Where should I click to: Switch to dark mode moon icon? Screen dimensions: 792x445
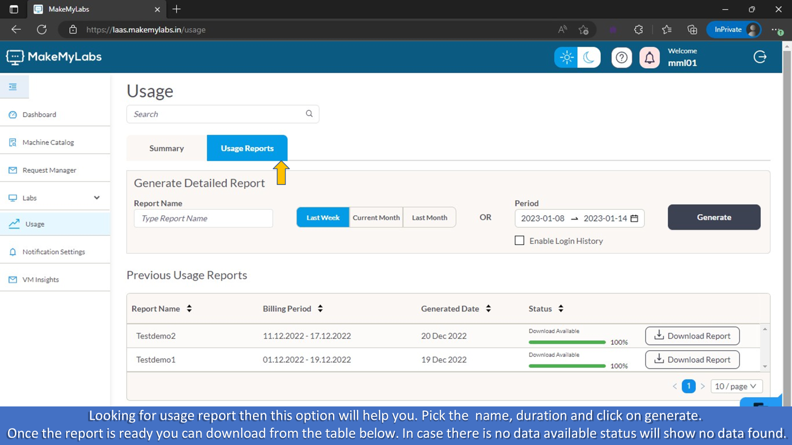pos(589,57)
